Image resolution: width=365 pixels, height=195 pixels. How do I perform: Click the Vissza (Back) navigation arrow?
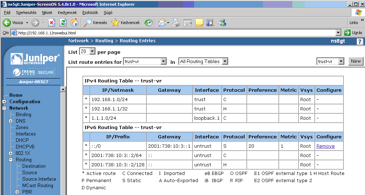click(7, 23)
